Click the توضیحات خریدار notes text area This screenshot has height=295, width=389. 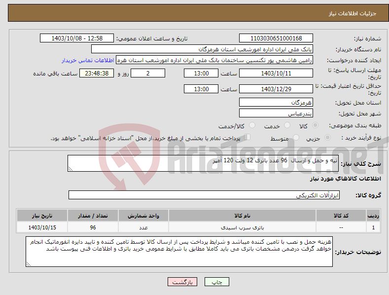(179, 252)
